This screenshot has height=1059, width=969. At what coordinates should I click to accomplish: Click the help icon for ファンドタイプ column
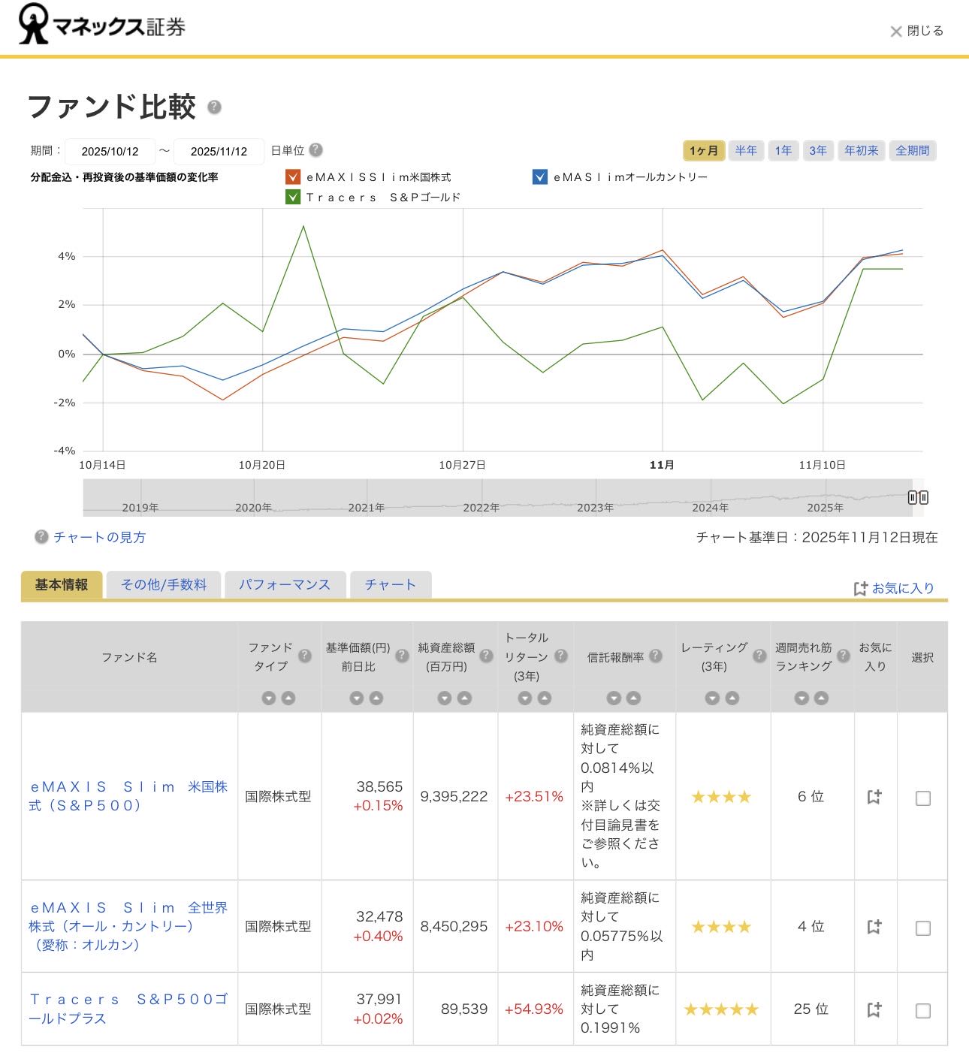(x=305, y=656)
